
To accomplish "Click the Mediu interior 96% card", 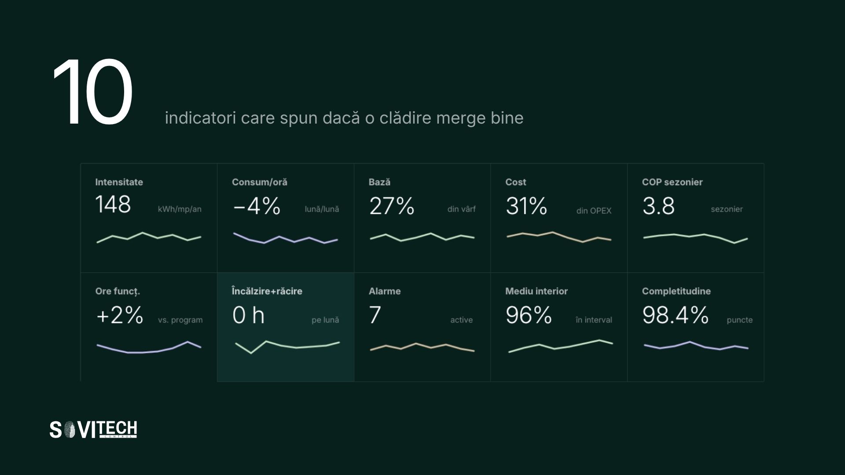I will (559, 327).
